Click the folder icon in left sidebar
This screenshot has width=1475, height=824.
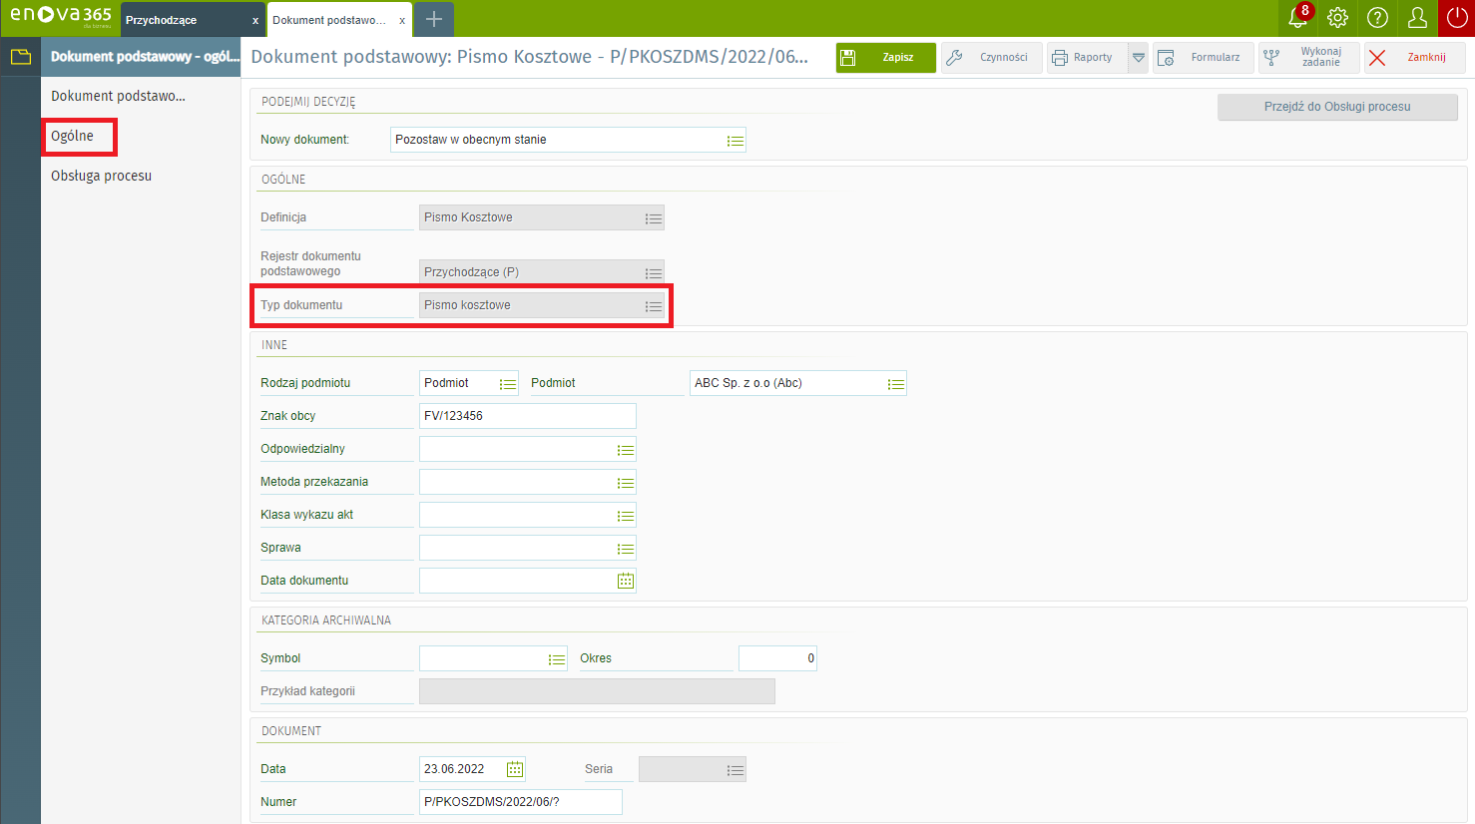21,57
